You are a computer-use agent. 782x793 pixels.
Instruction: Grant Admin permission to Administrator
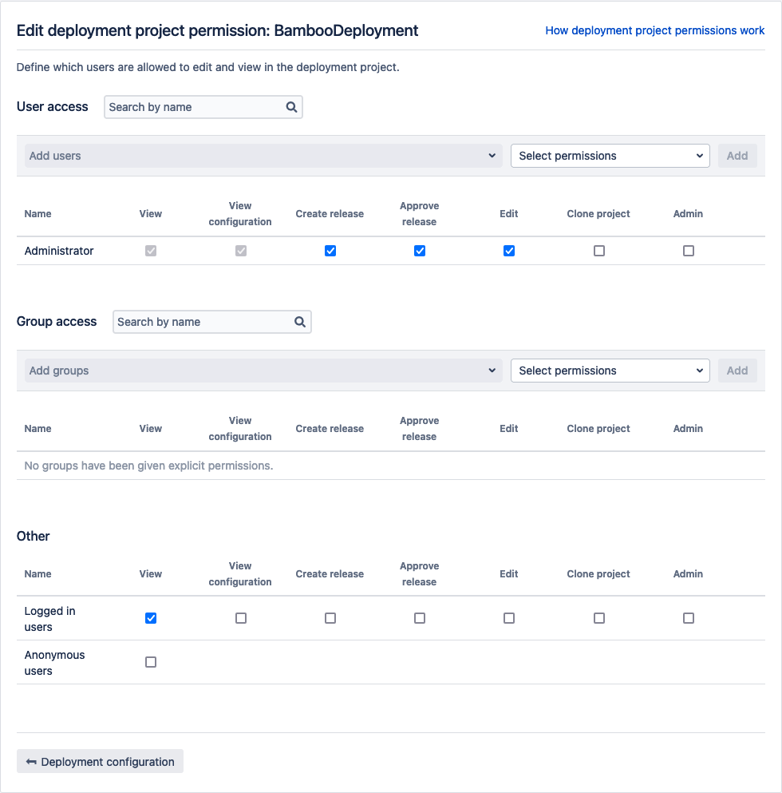(x=689, y=251)
